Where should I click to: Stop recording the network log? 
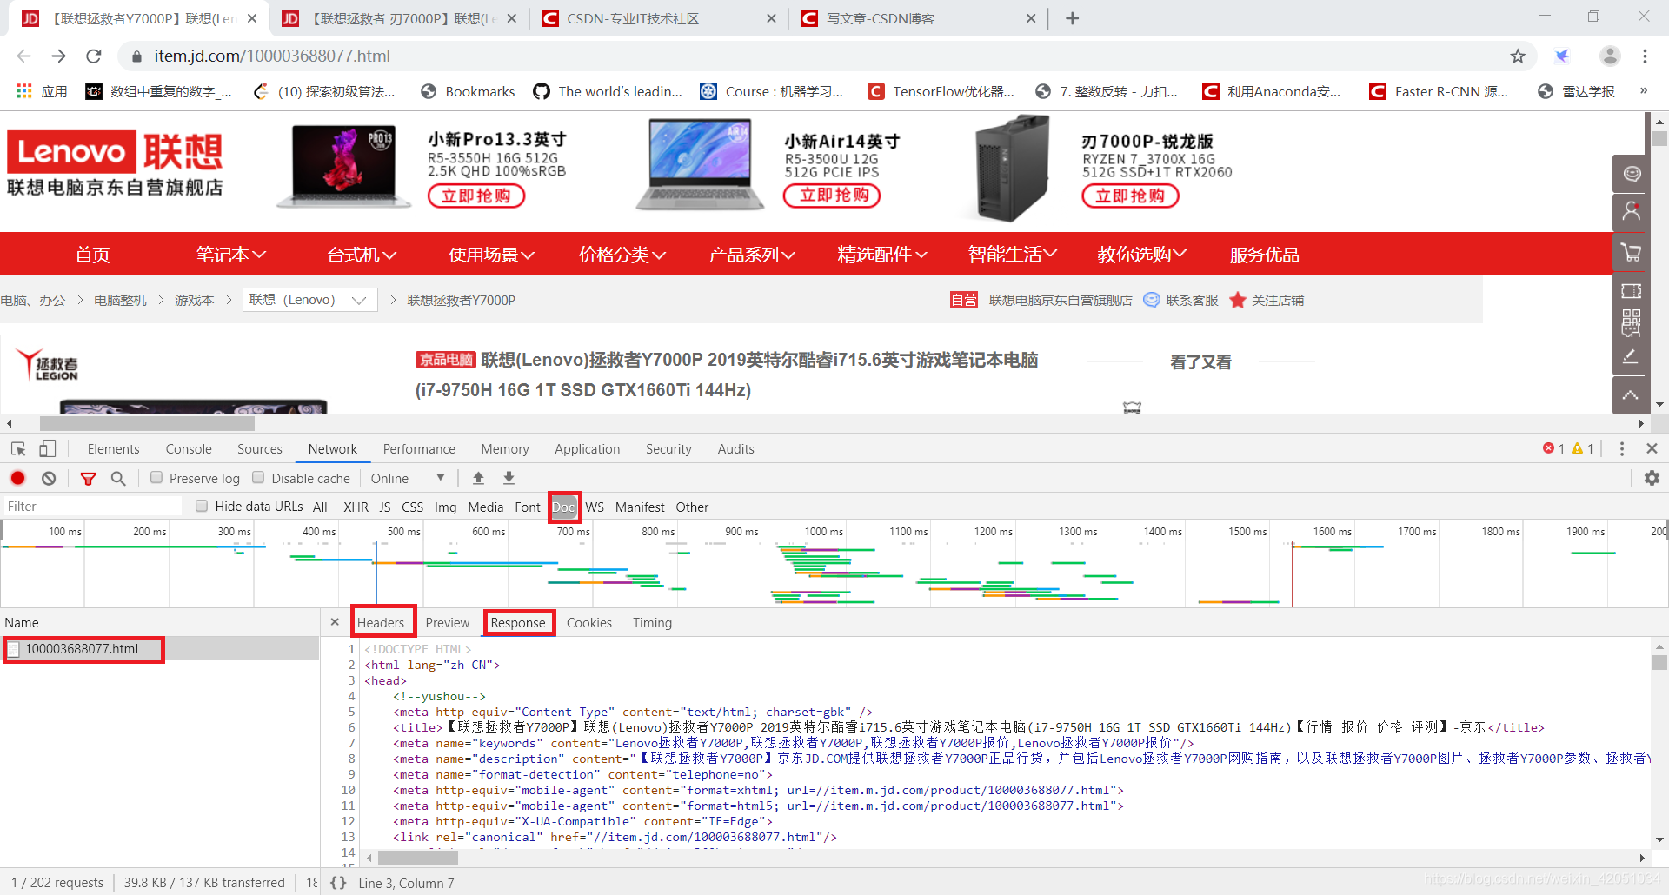(18, 478)
